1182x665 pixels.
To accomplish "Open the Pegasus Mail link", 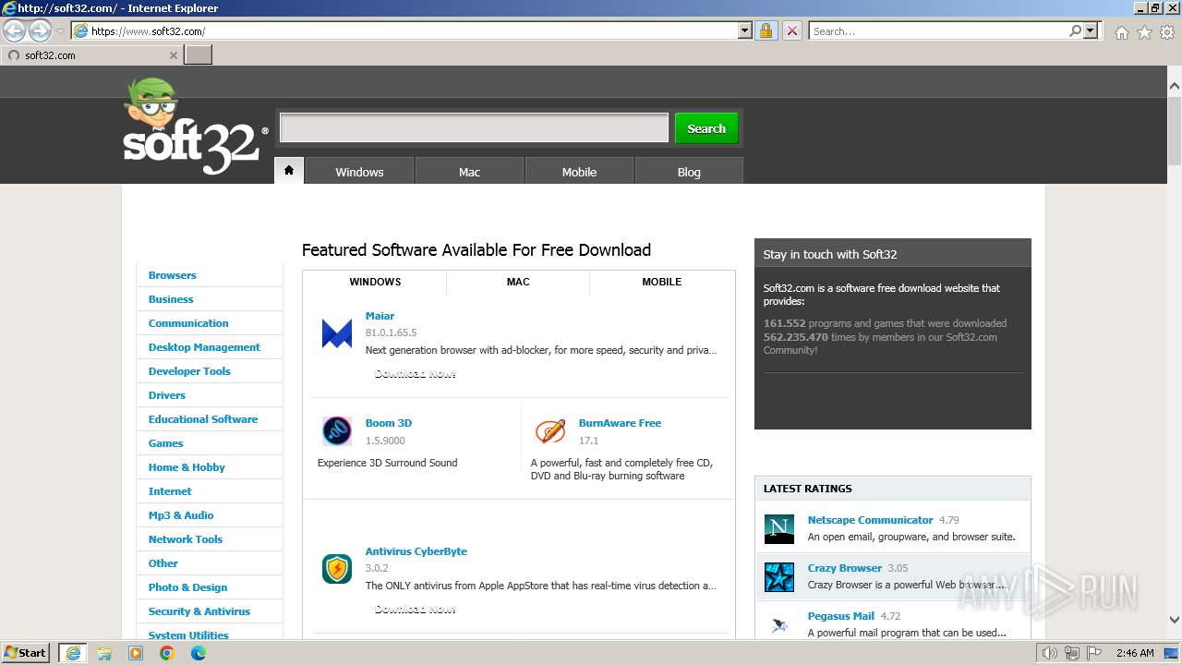I will 840,616.
